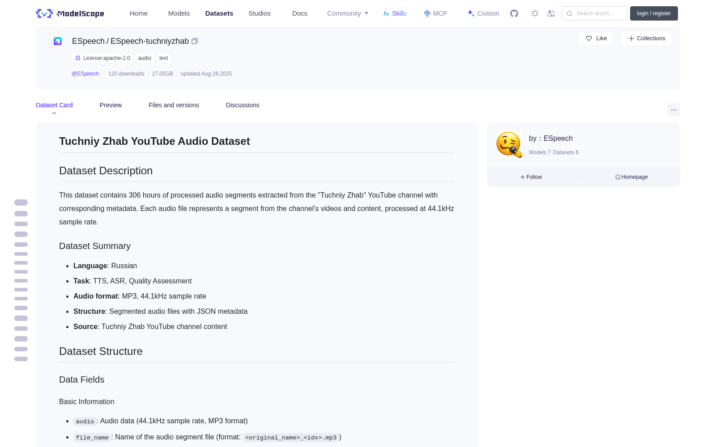Click the Models 7 count
The height and width of the screenshot is (447, 716).
click(x=540, y=152)
